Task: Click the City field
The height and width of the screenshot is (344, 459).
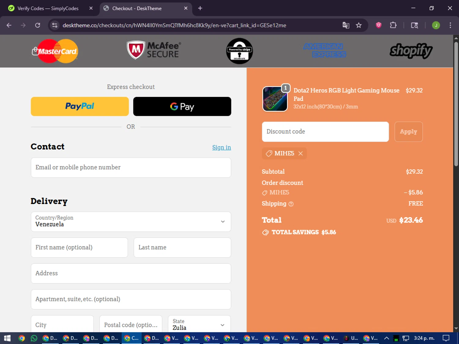Action: [x=62, y=324]
